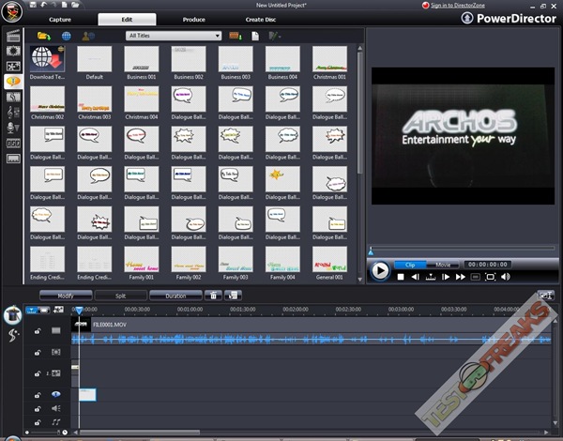Screen dimensions: 563x441
Task: Click the globe icon for DirectorZone titles
Action: (67, 36)
